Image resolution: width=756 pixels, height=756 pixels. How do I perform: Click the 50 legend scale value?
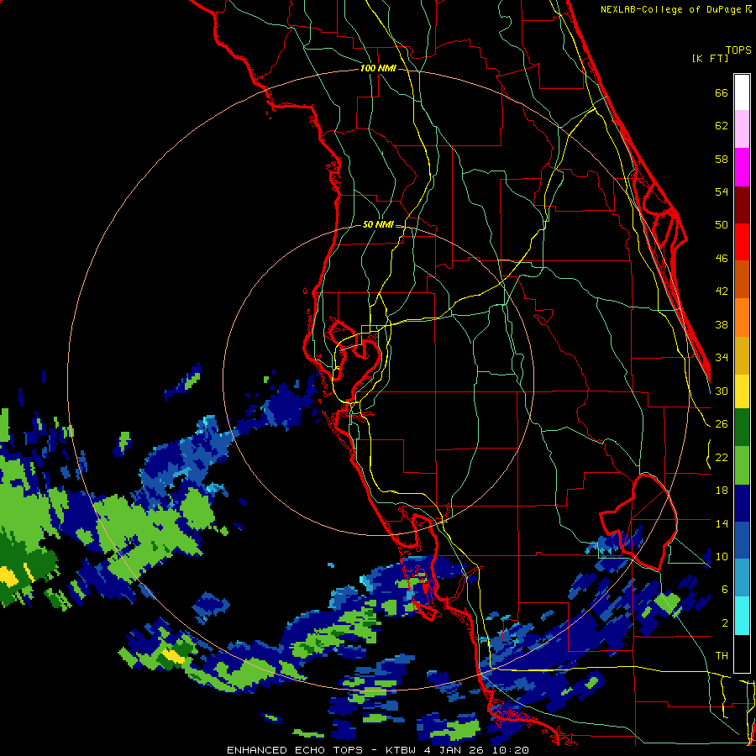pos(722,224)
